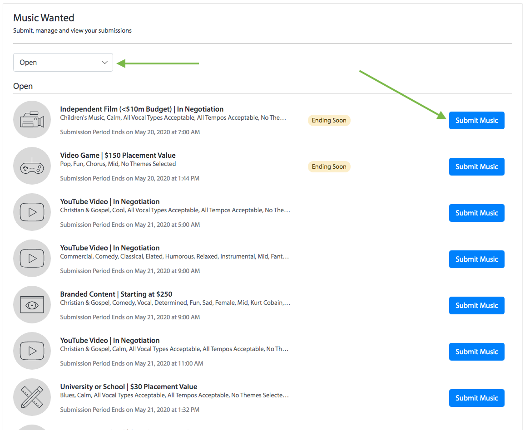
Task: Submit music for the Independent Film listing
Action: pyautogui.click(x=476, y=120)
